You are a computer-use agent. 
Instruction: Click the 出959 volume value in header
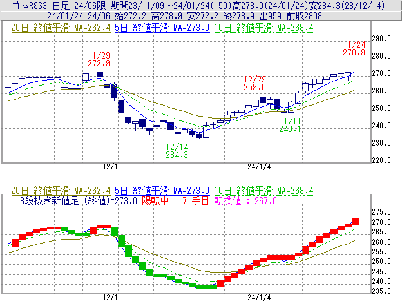click(x=270, y=16)
